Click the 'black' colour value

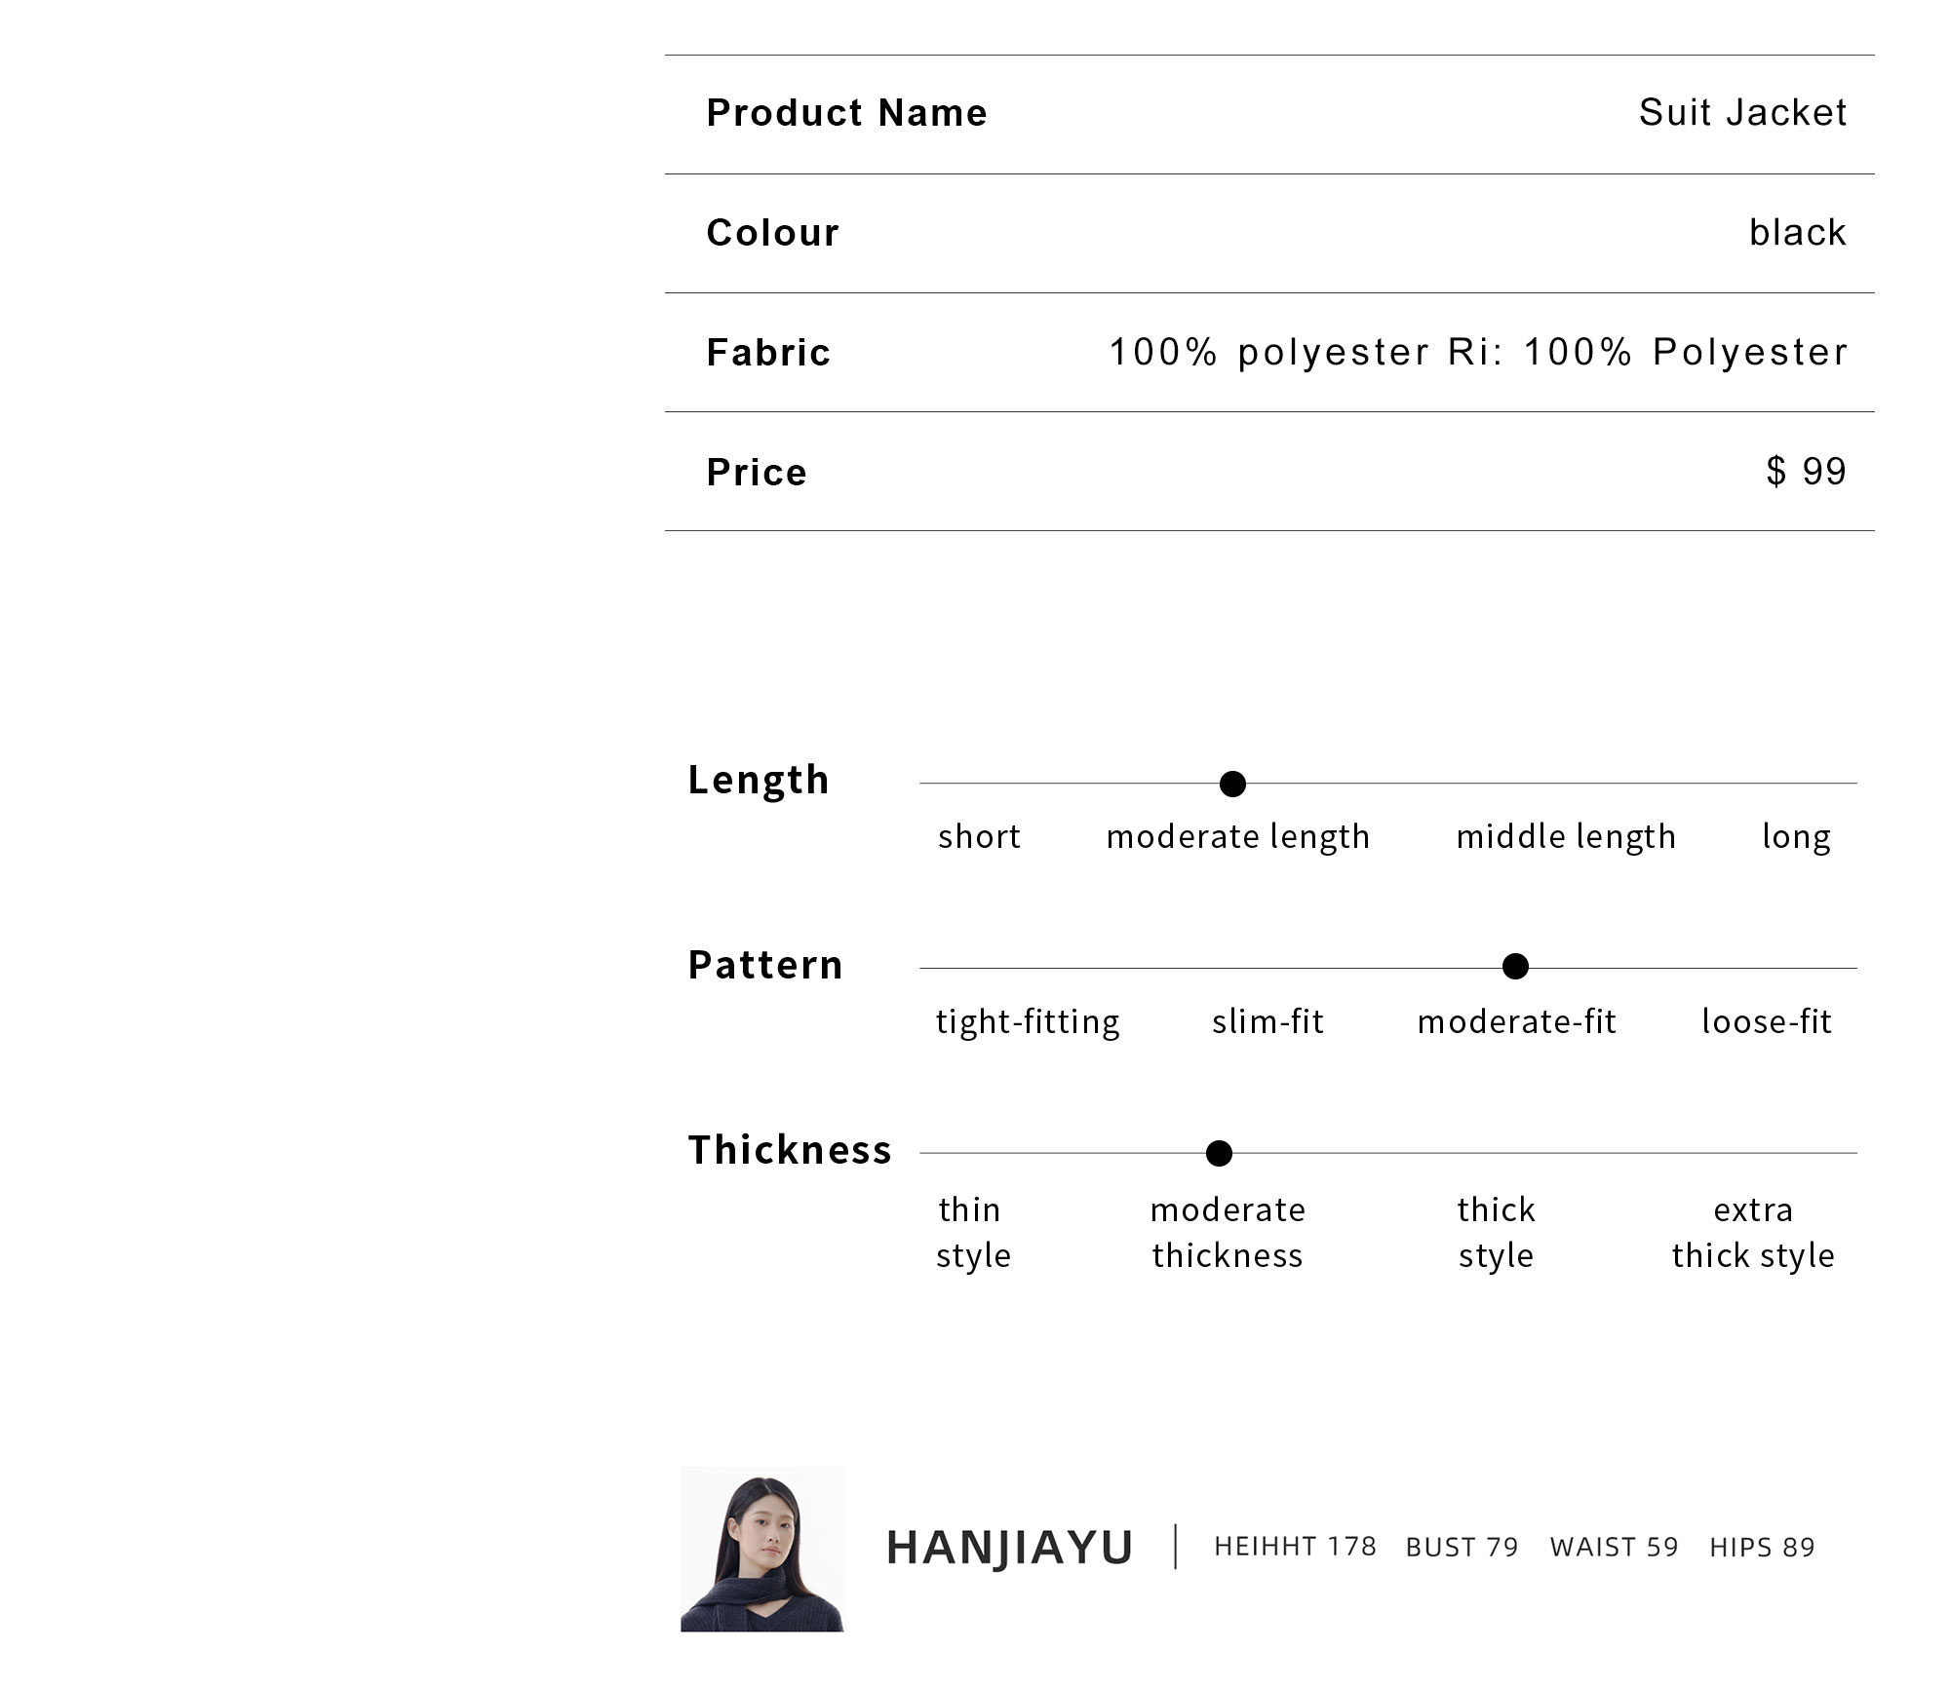pos(1798,233)
